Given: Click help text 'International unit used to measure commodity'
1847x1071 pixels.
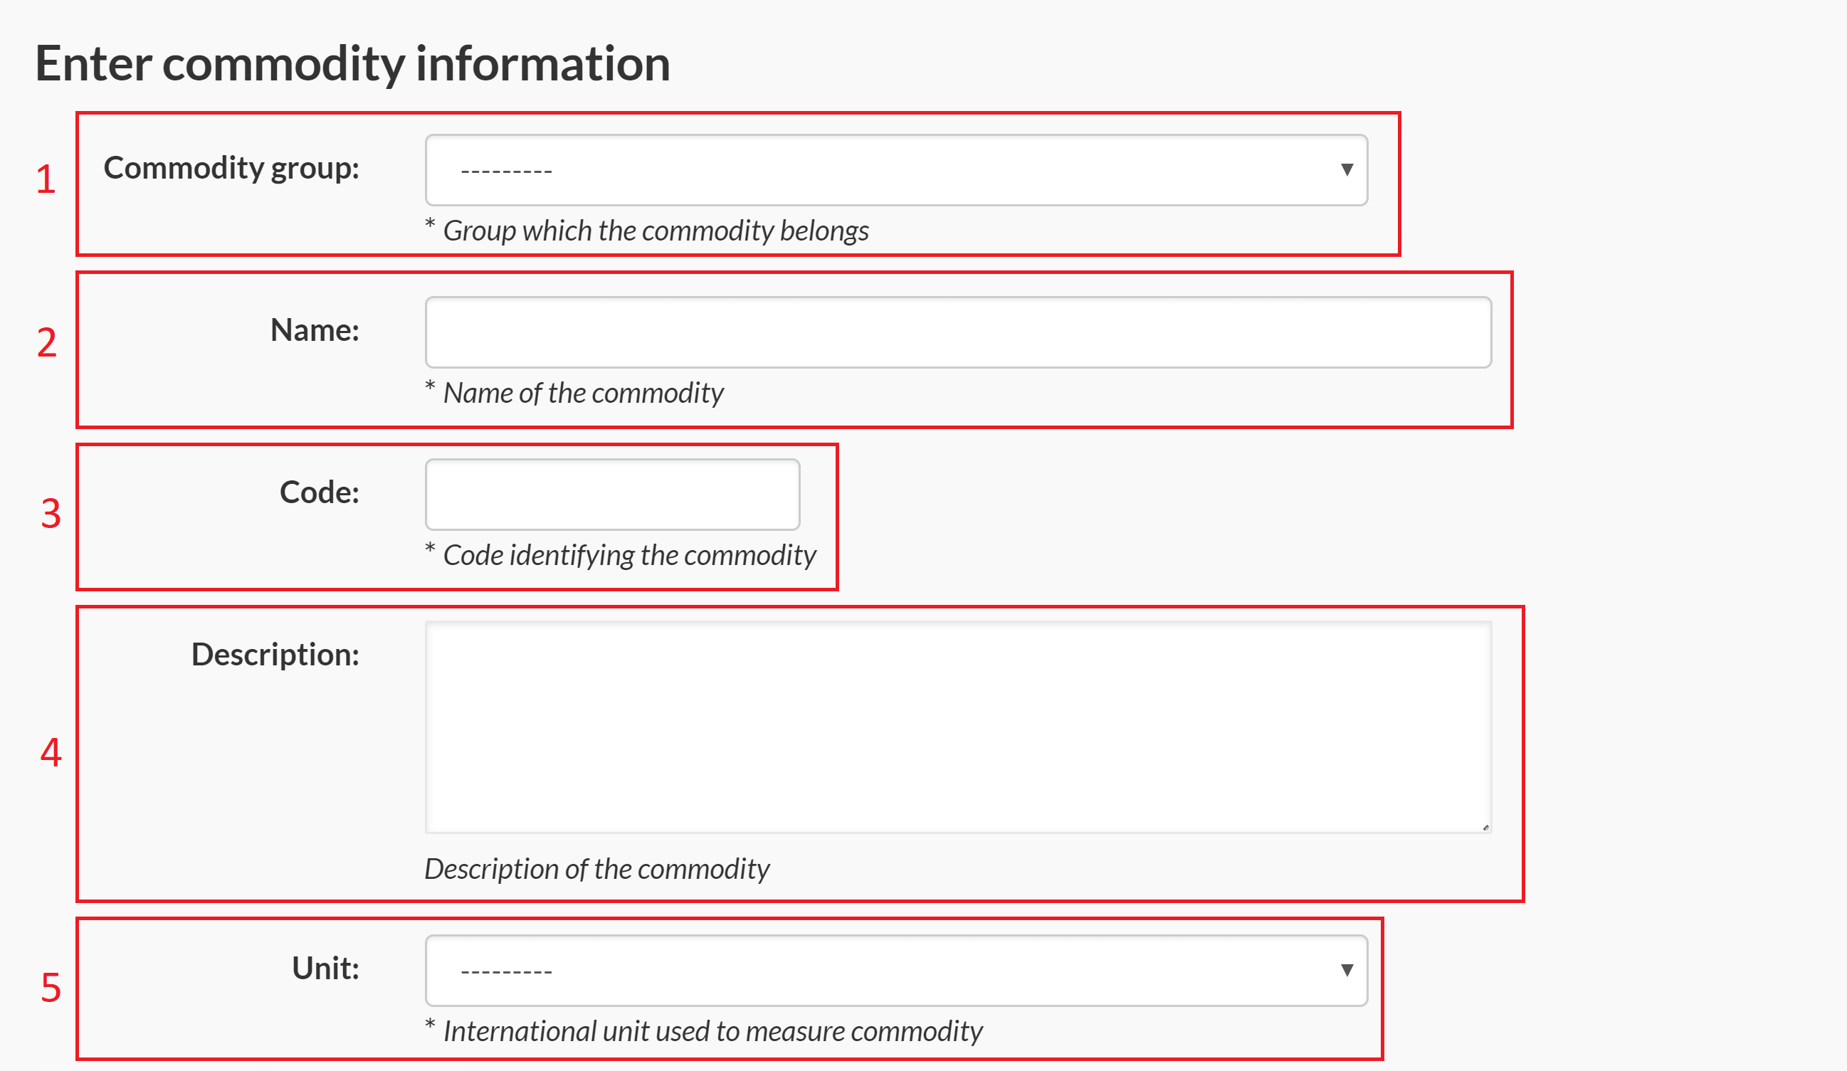Looking at the screenshot, I should [713, 1031].
